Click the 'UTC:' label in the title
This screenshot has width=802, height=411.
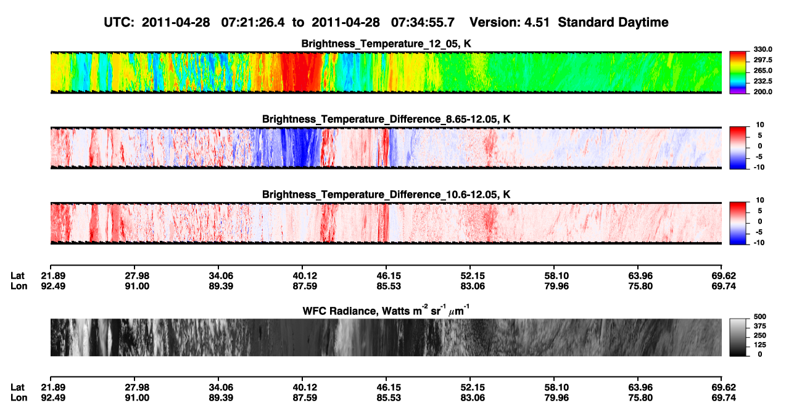pyautogui.click(x=119, y=22)
